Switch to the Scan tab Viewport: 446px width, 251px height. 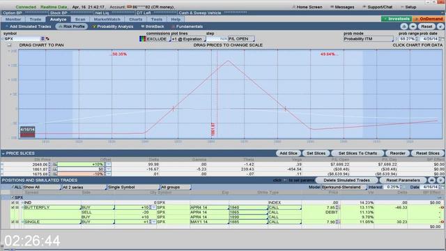coord(80,20)
